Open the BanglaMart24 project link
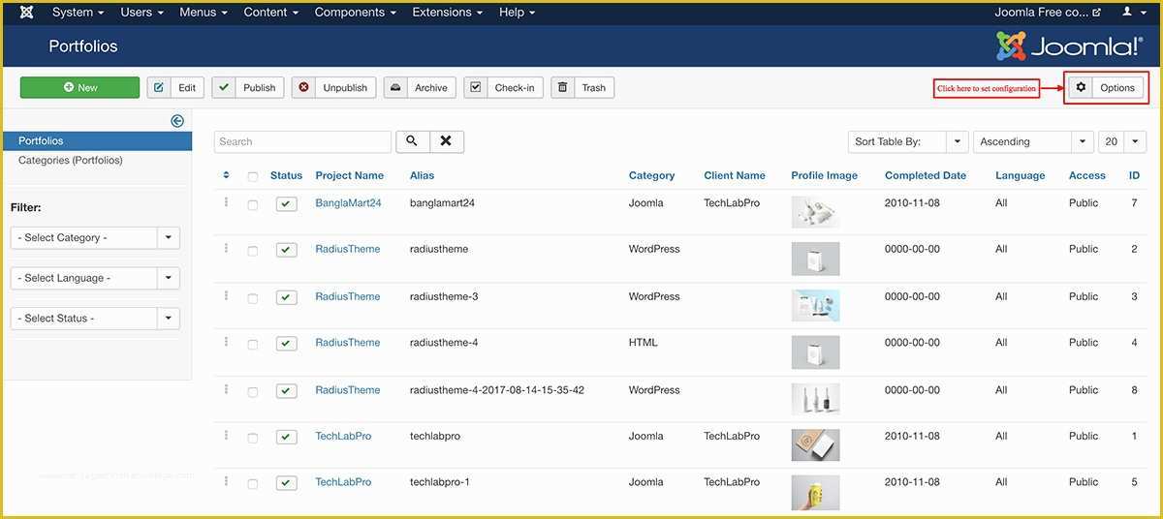 point(348,203)
